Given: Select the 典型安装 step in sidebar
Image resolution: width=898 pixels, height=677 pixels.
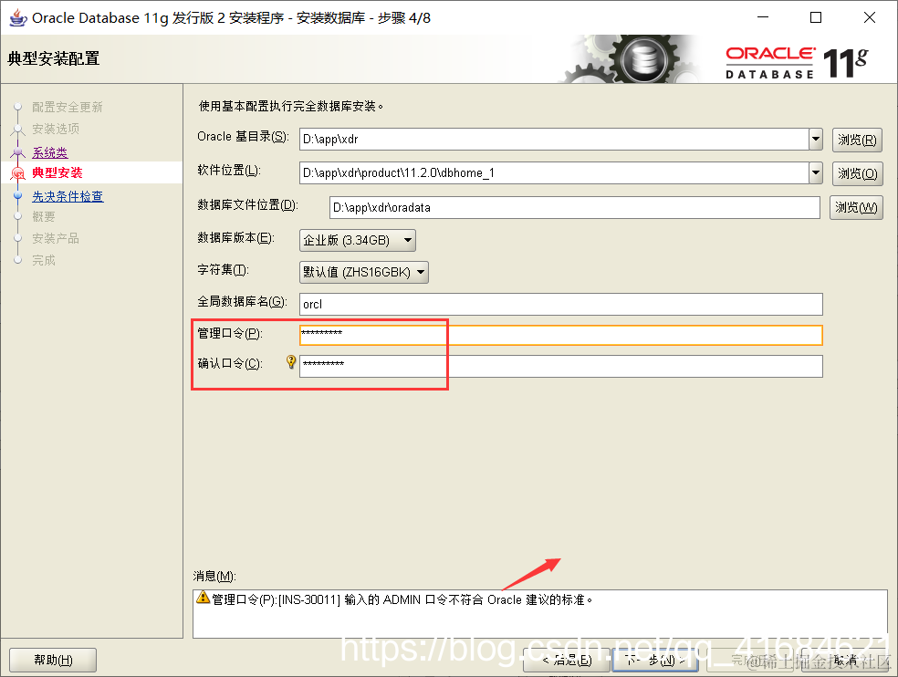Looking at the screenshot, I should [57, 173].
